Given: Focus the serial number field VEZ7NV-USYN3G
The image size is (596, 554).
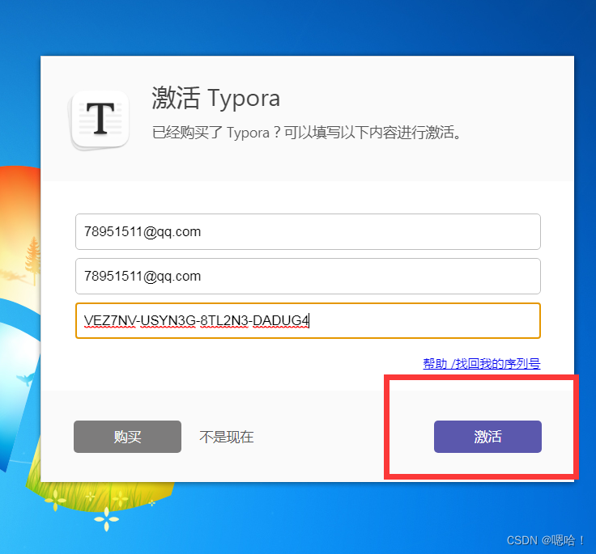Looking at the screenshot, I should pyautogui.click(x=308, y=320).
